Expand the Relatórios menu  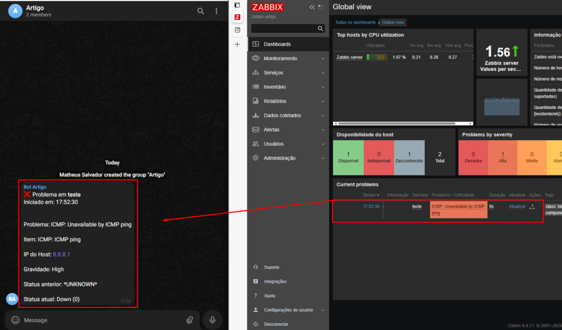click(288, 101)
